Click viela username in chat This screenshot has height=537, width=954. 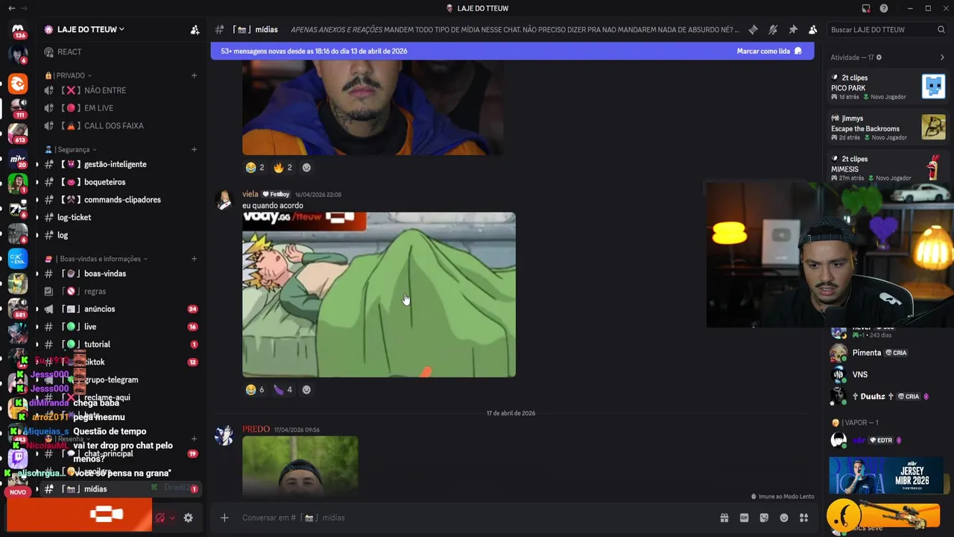click(250, 194)
